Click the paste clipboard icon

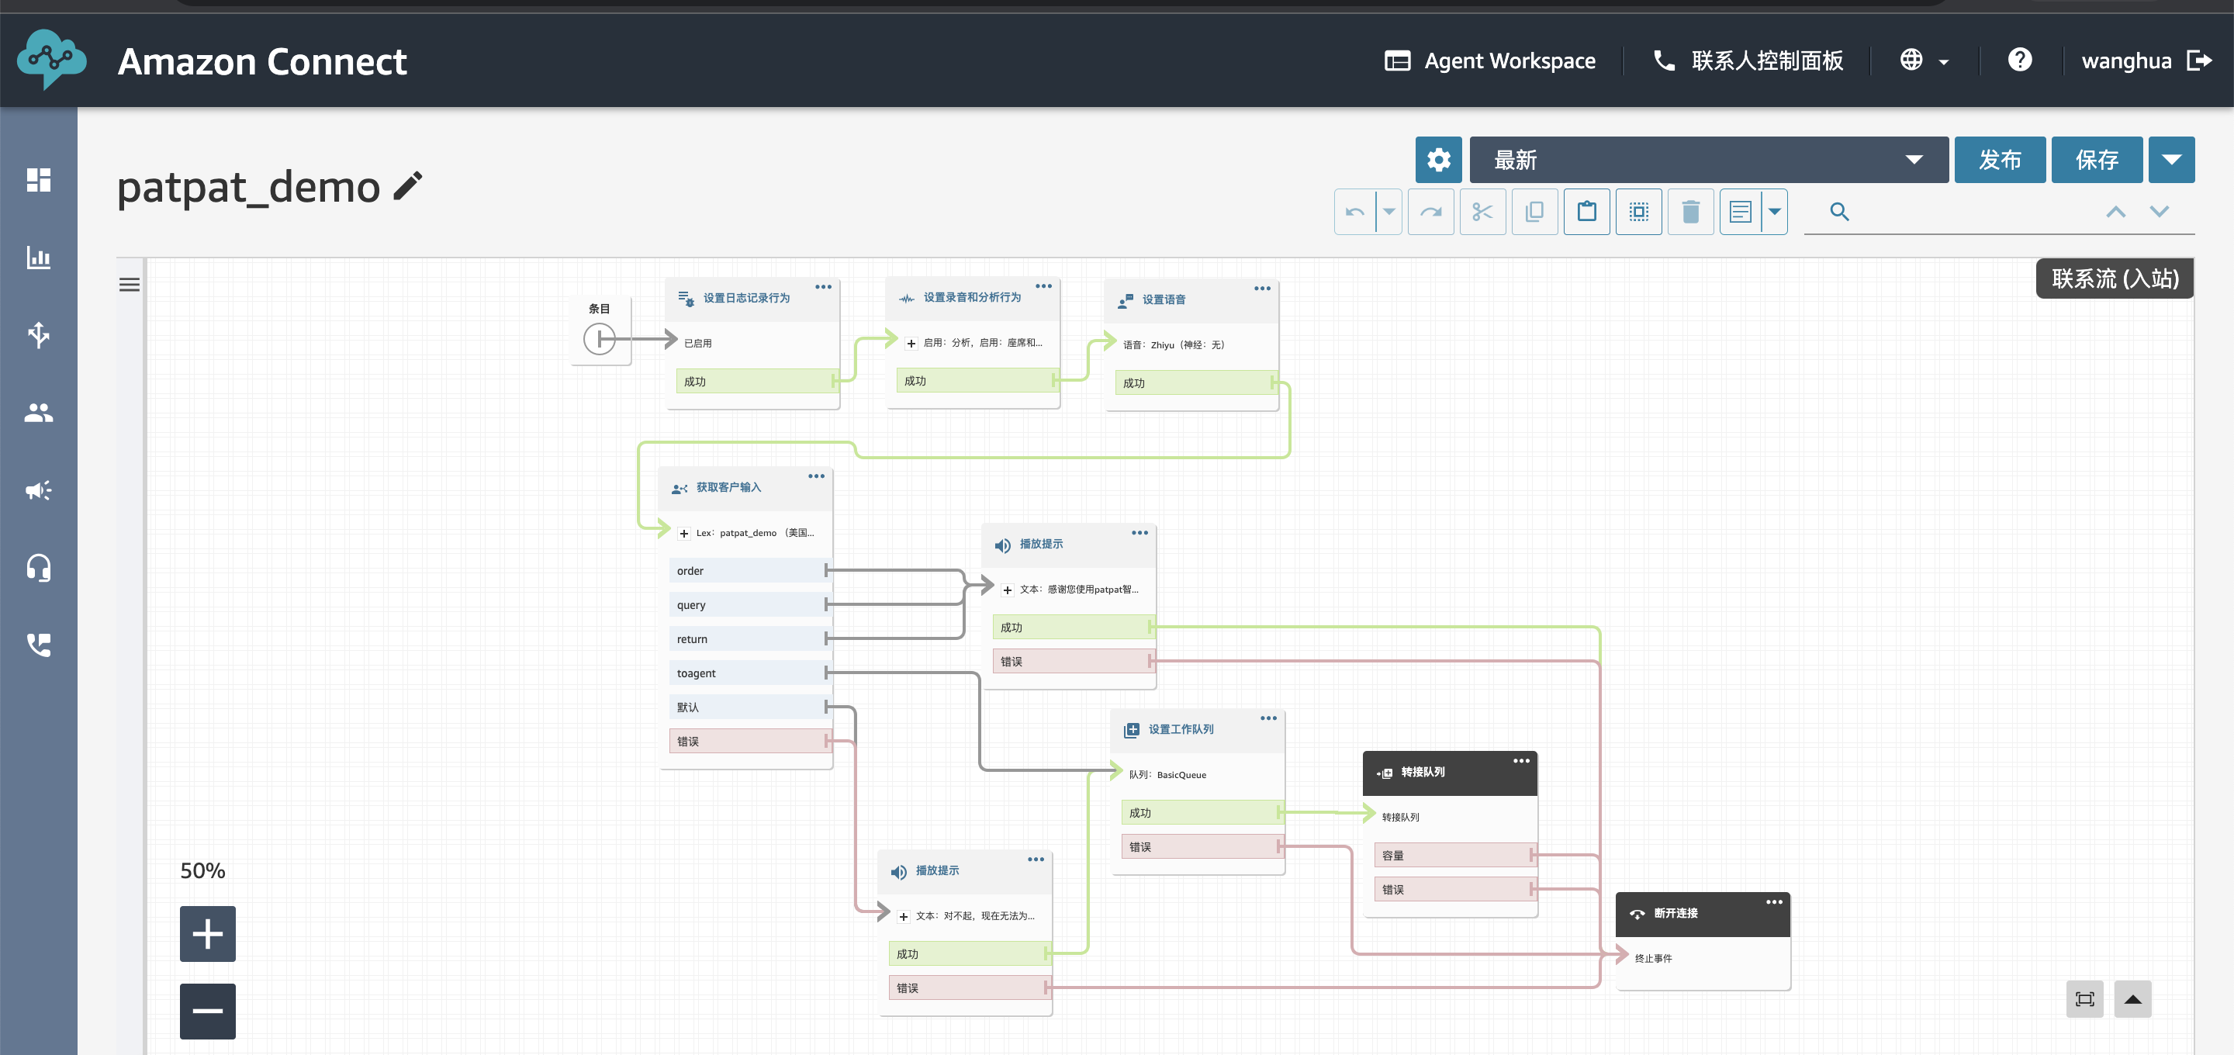pyautogui.click(x=1586, y=212)
